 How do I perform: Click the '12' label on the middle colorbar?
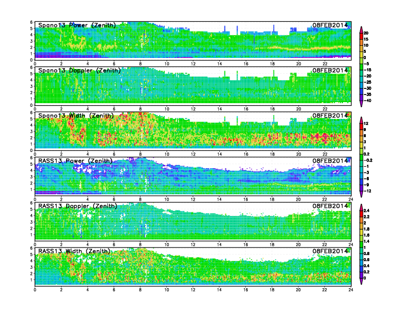[366, 123]
